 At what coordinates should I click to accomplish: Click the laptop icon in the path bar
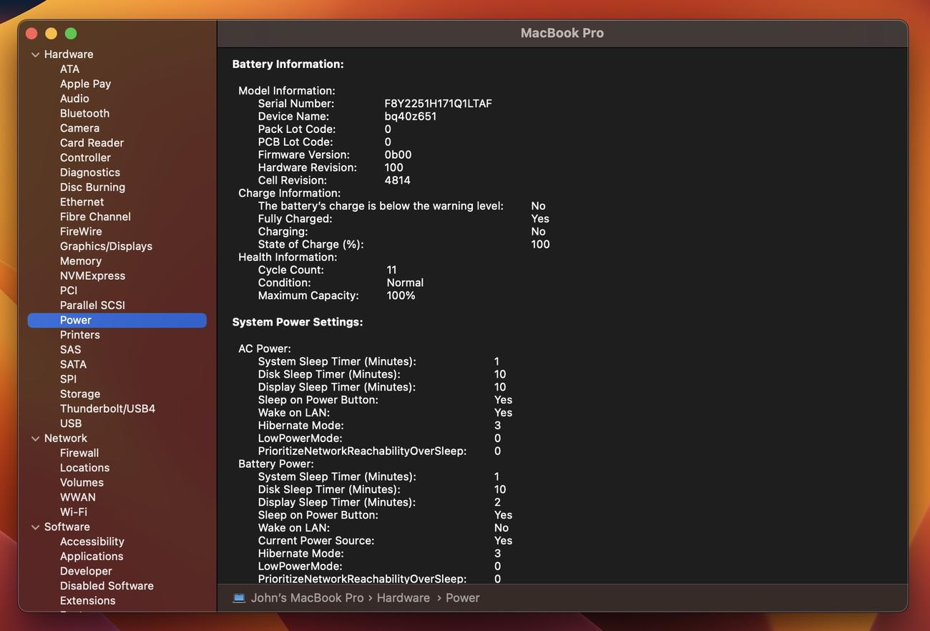pyautogui.click(x=239, y=598)
